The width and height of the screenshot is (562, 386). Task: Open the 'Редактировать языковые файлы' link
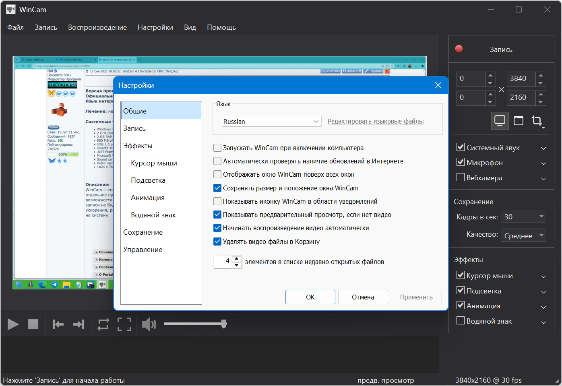[x=376, y=122]
